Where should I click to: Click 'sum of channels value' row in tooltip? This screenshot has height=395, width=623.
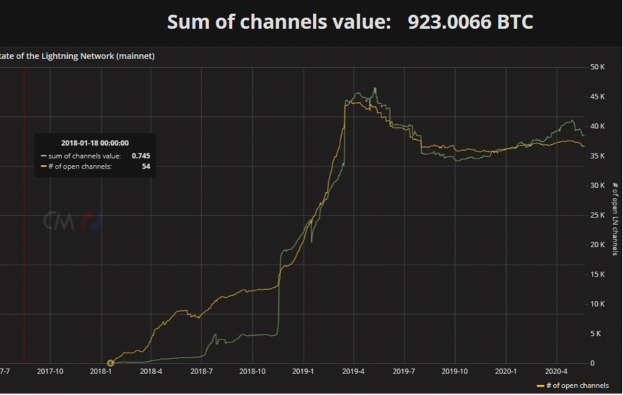(94, 155)
